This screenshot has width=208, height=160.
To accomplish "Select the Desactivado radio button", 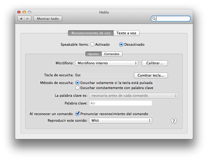I will tap(121, 45).
